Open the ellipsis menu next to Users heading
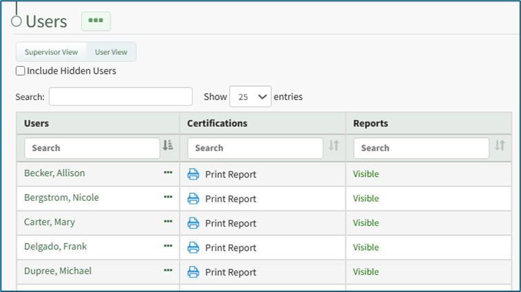The image size is (521, 292). (x=96, y=21)
